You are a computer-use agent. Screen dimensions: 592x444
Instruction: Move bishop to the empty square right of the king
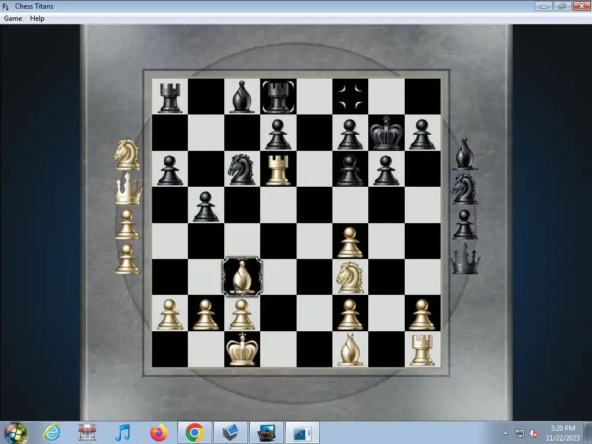(278, 349)
